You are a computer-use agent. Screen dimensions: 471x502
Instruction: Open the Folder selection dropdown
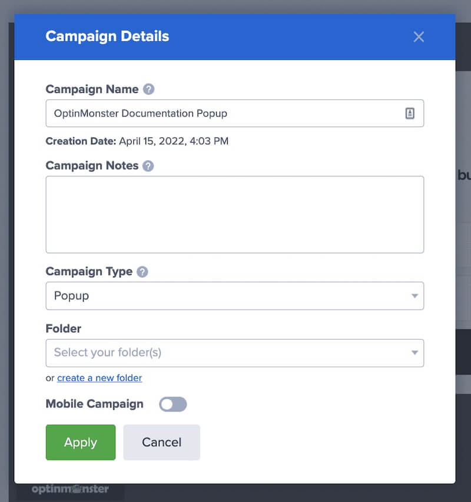[x=235, y=353]
